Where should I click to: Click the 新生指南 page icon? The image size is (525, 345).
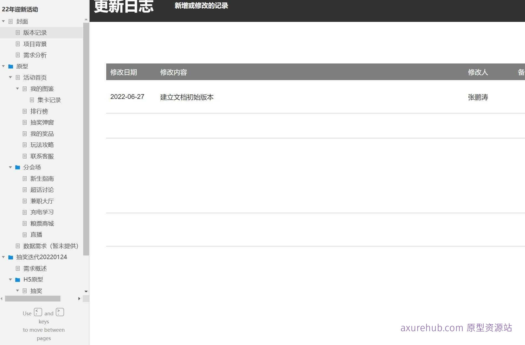(25, 178)
